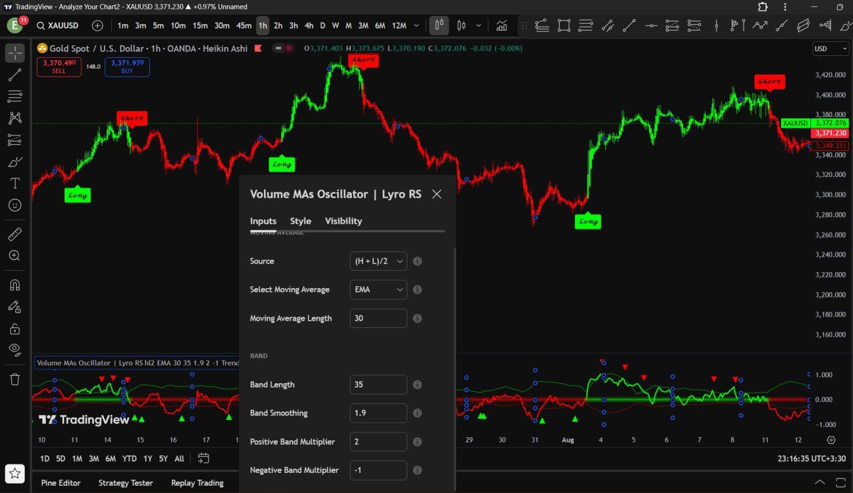Click the info icon beside Source
Viewport: 853px width, 493px height.
(417, 261)
